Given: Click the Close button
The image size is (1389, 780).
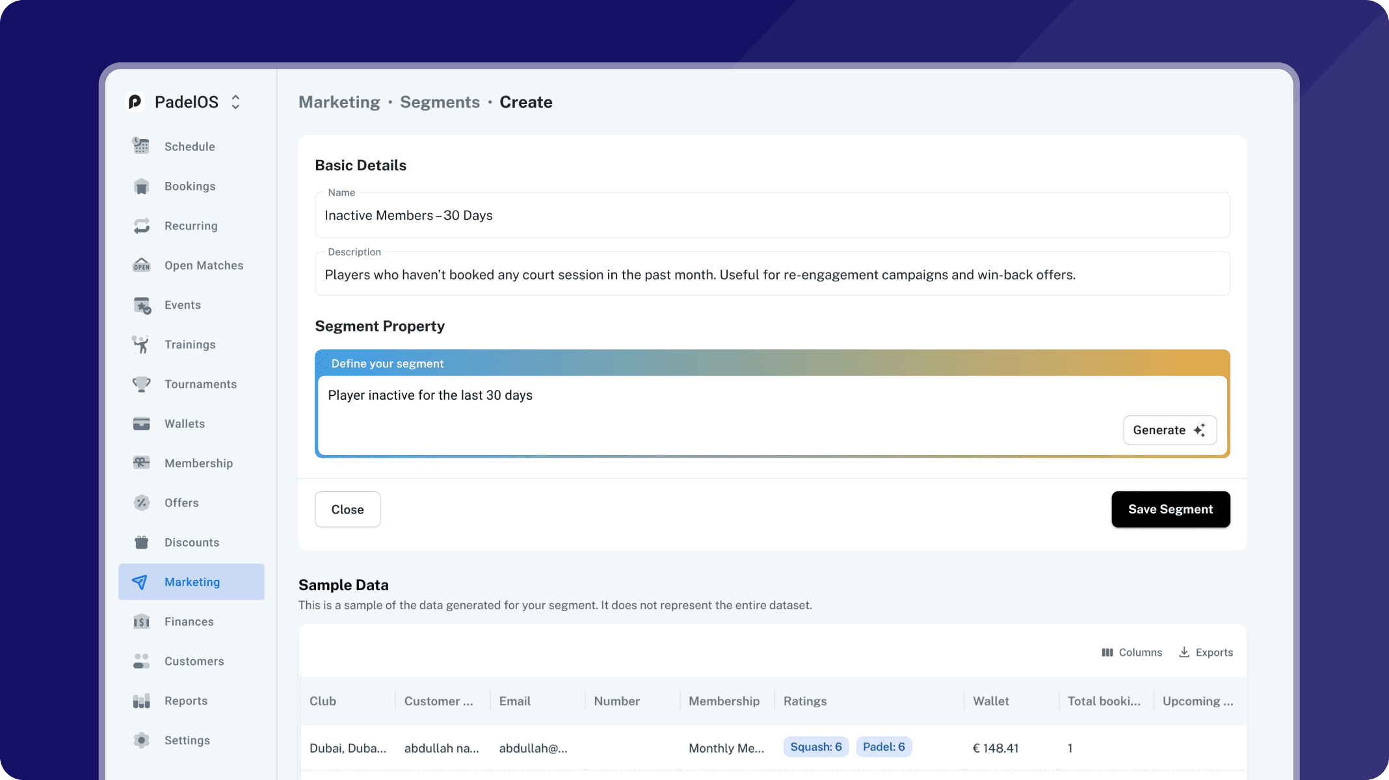Looking at the screenshot, I should click(347, 510).
